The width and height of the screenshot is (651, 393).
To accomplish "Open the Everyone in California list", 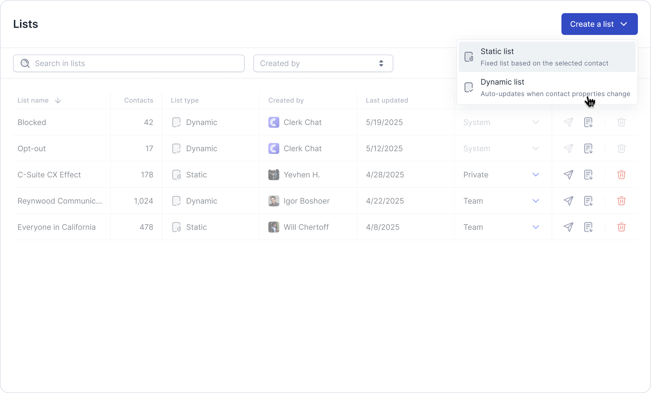I will [57, 227].
